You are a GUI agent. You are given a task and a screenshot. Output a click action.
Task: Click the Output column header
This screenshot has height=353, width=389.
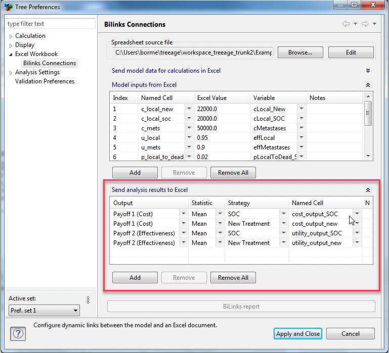click(x=149, y=203)
